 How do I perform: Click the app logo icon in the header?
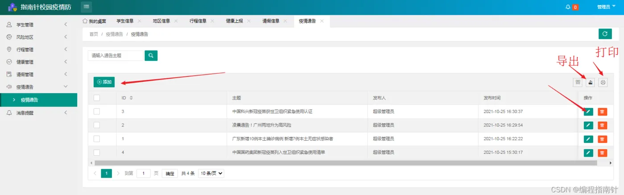click(x=12, y=7)
